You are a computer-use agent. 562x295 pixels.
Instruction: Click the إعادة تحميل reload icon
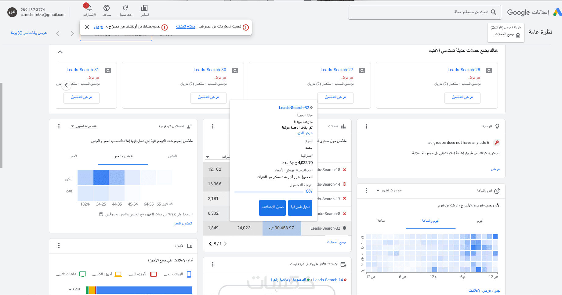coord(125,8)
